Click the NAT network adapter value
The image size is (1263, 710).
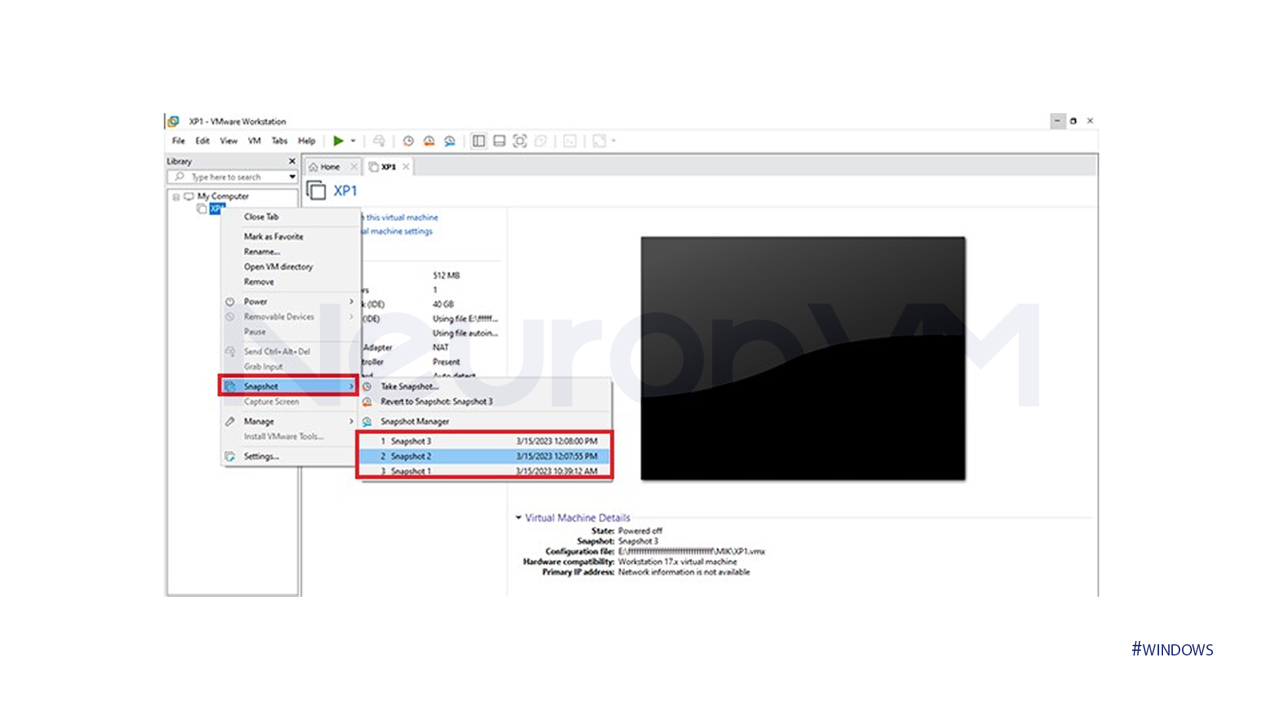(441, 347)
